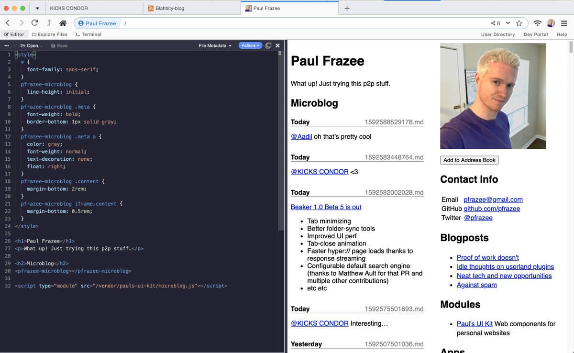
Task: Go forward with the forward arrow
Action: (22, 23)
